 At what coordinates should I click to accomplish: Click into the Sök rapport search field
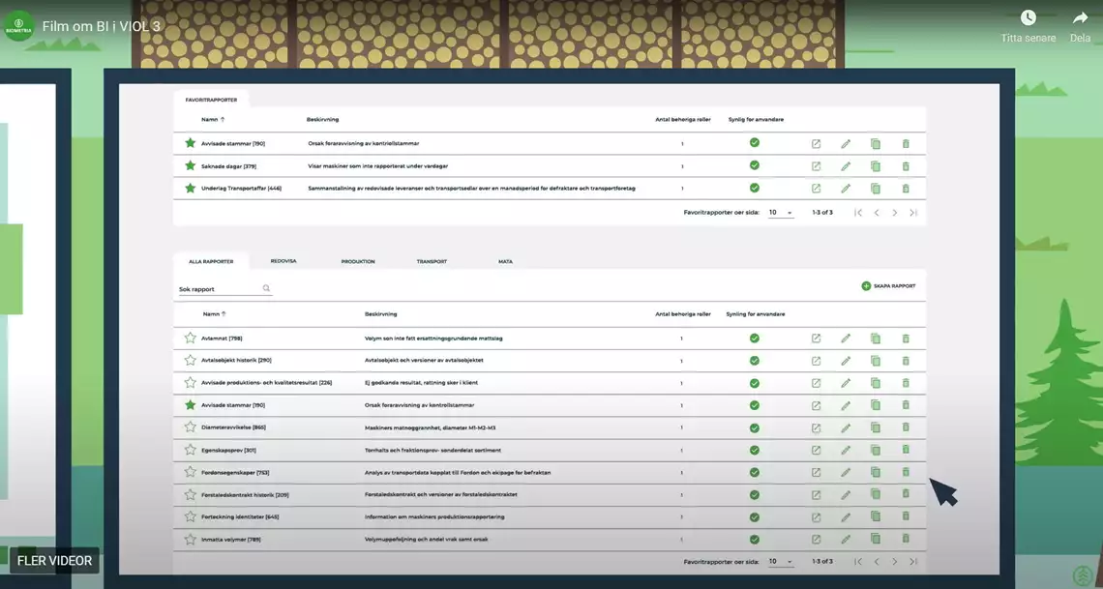(x=219, y=289)
